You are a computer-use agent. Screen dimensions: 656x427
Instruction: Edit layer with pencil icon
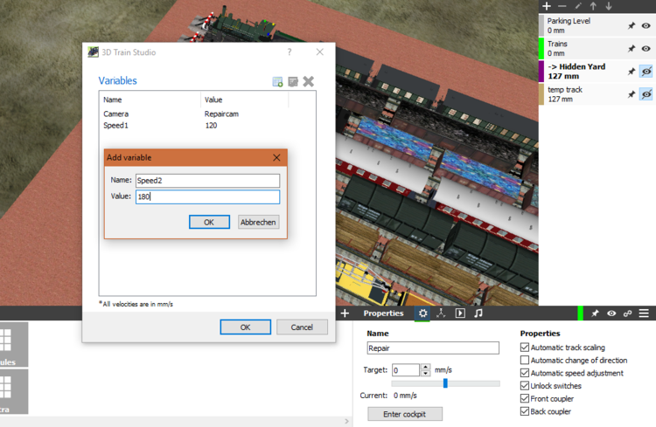(x=578, y=6)
